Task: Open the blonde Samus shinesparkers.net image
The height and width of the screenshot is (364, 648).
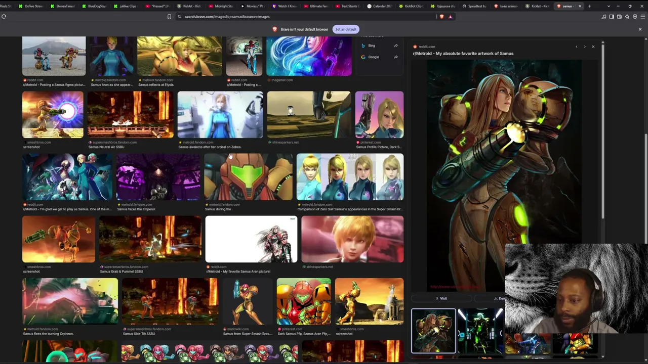Action: coord(352,239)
